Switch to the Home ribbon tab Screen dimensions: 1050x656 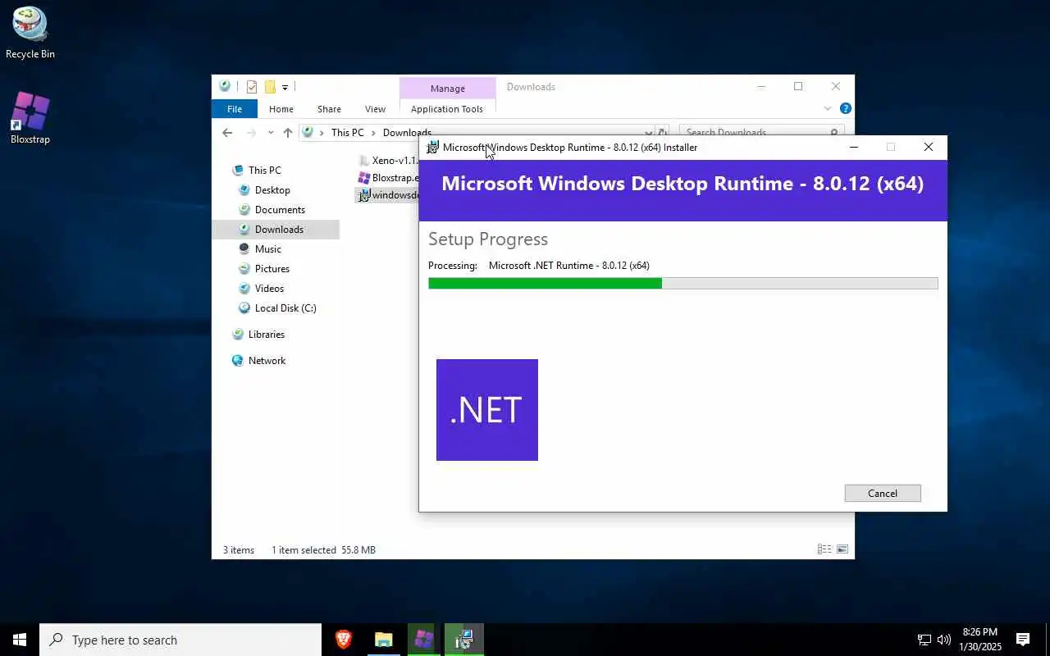[x=281, y=109]
